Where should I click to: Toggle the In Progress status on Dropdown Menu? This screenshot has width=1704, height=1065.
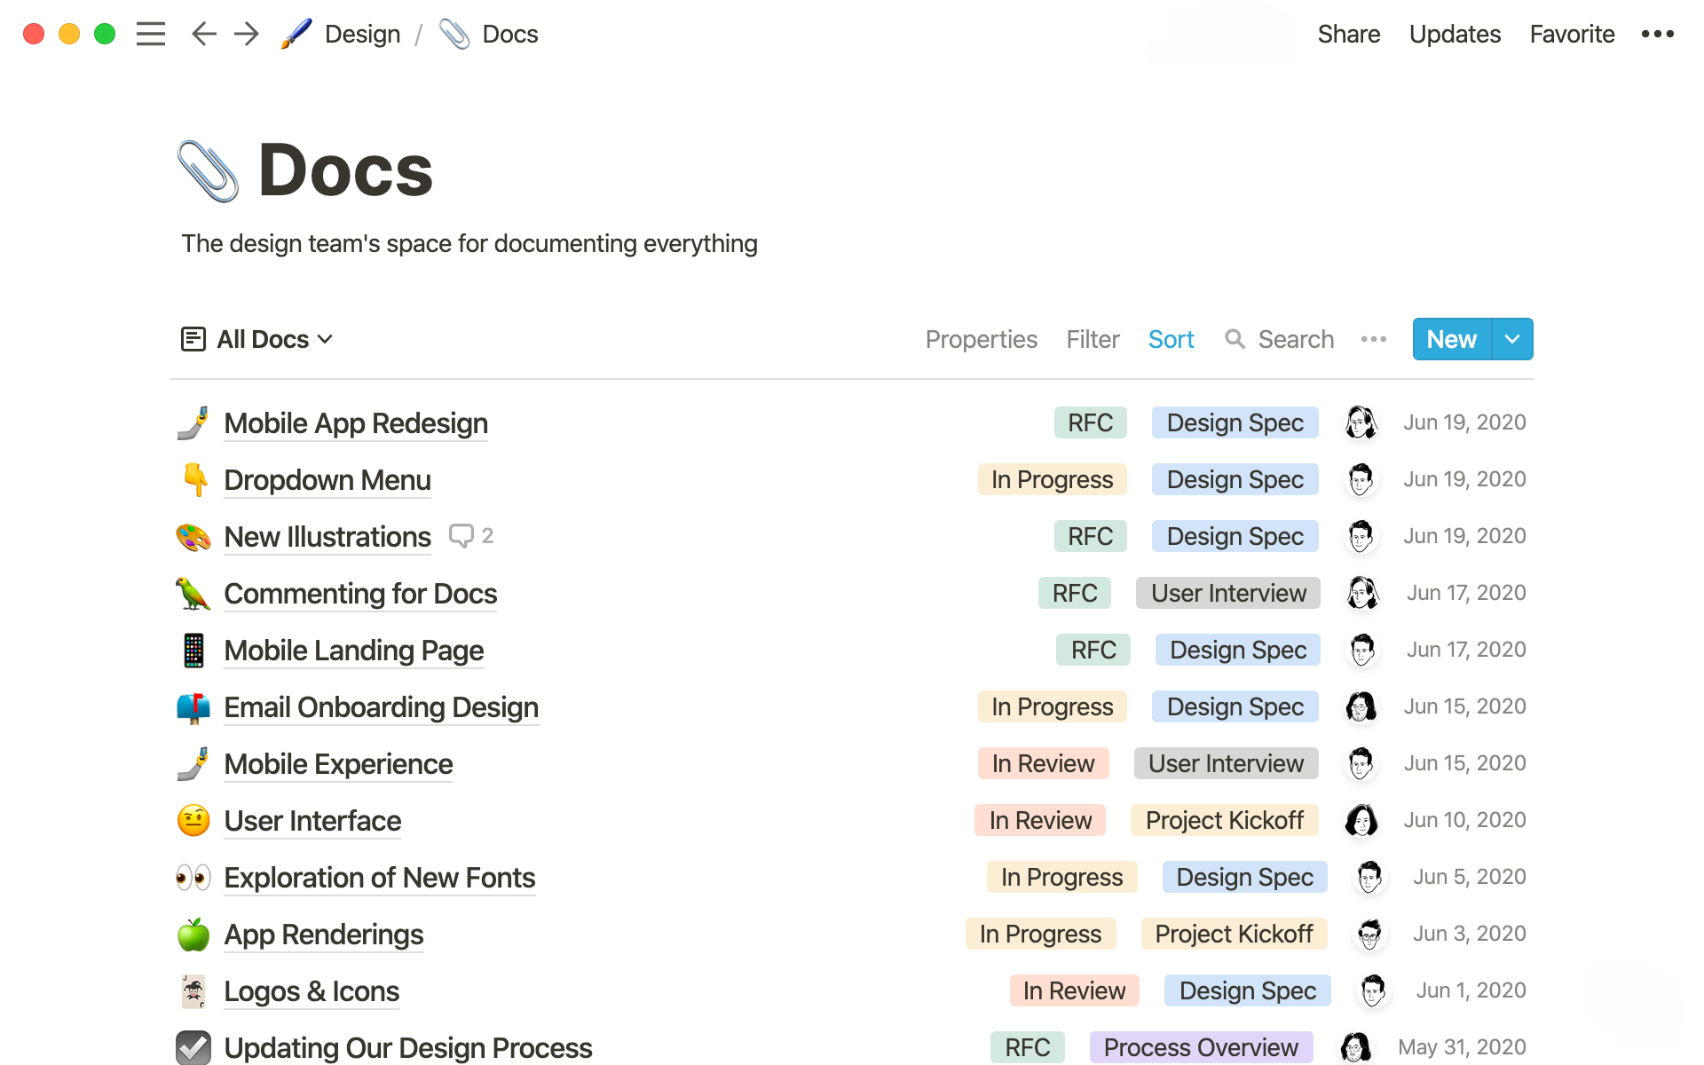[x=1052, y=478]
